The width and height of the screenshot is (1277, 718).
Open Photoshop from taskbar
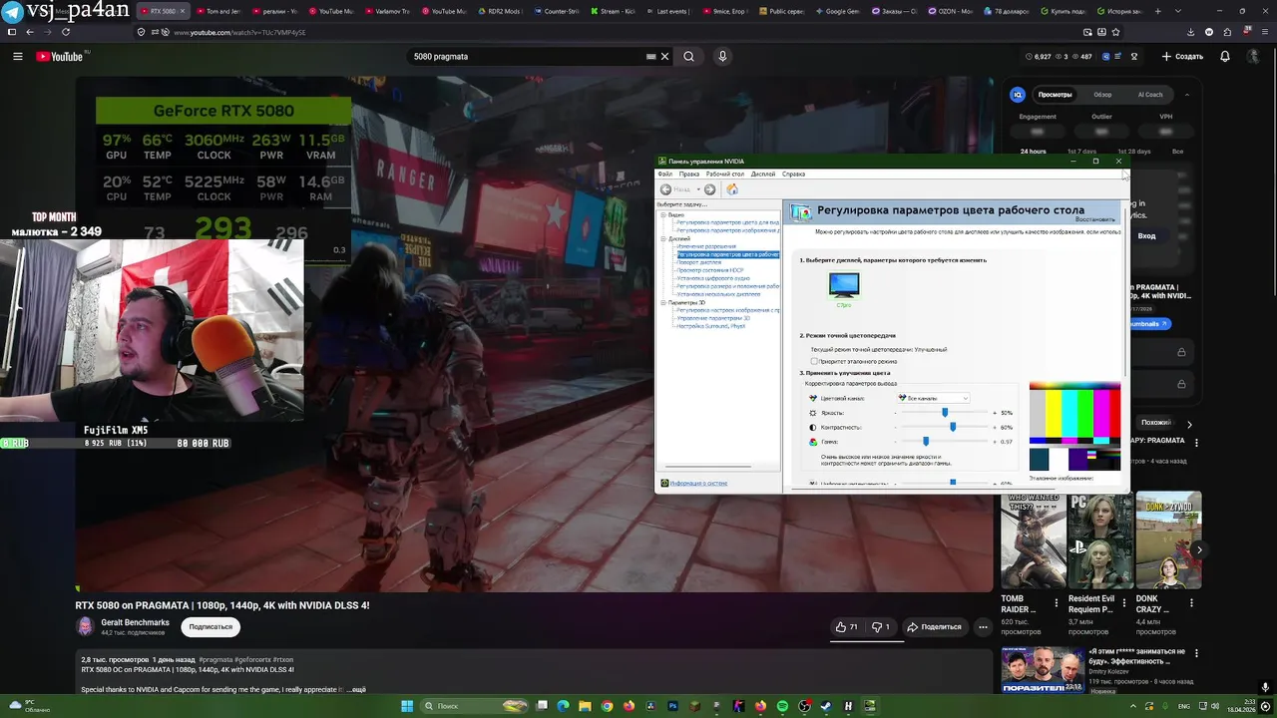672,706
